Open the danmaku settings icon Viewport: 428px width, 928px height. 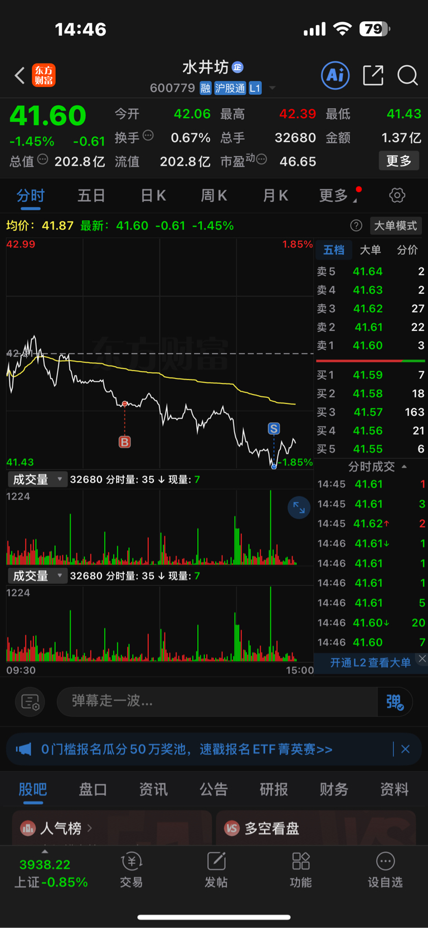(30, 702)
